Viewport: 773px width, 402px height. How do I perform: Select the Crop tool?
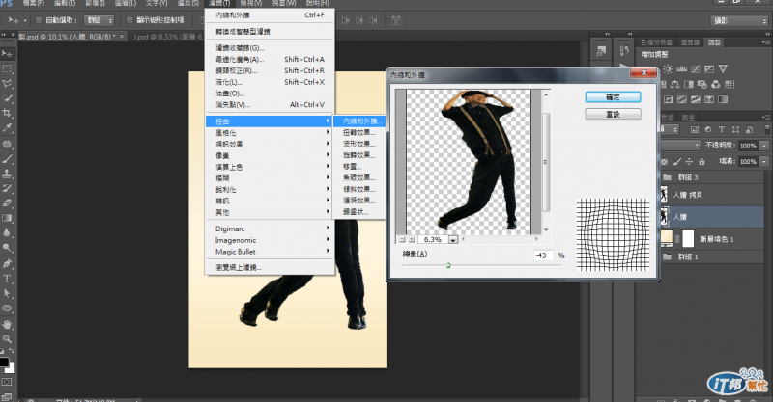(7, 113)
